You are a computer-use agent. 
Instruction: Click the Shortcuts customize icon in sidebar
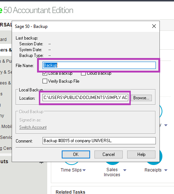[41, 162]
